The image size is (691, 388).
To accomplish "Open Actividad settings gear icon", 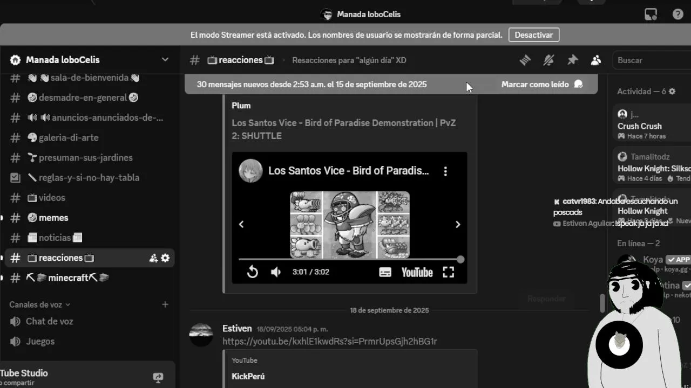I will [672, 92].
